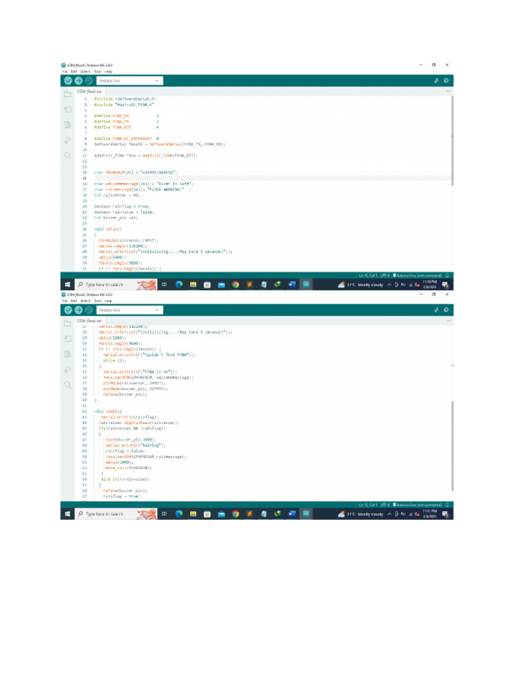The height and width of the screenshot is (686, 514).
Task: Click Upload arrow button in upper window
Action: tap(78, 80)
